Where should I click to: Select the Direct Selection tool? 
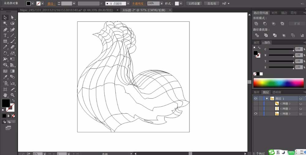[x=13, y=17]
